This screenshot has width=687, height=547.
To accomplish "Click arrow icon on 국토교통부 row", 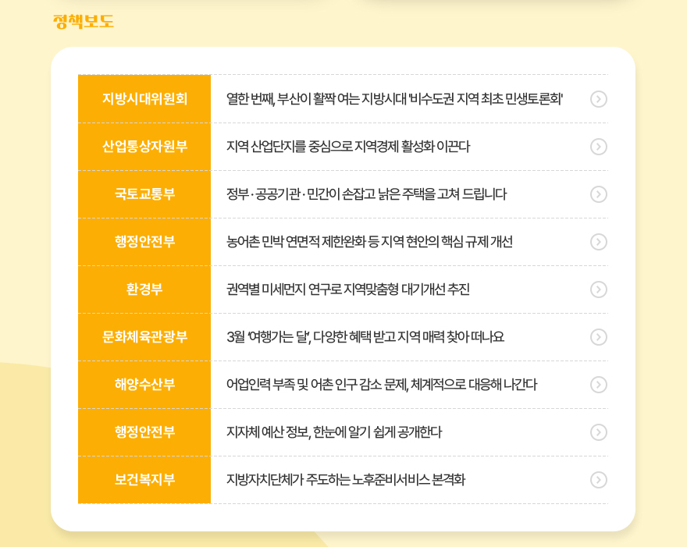I will pyautogui.click(x=599, y=194).
